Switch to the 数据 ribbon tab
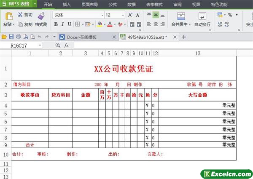The height and width of the screenshot is (179, 253). pos(132,4)
